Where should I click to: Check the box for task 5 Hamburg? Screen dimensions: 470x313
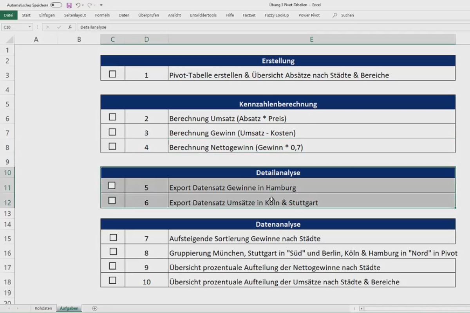pyautogui.click(x=112, y=185)
